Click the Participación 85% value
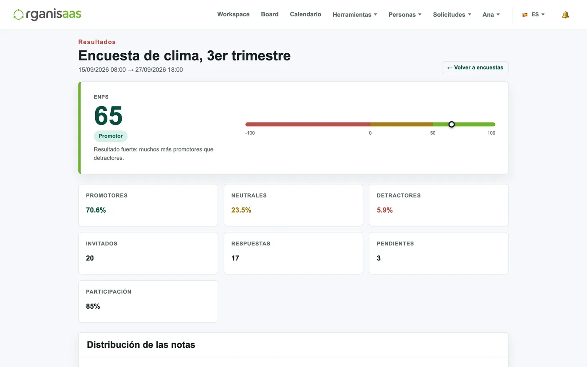Screen dimensions: 587x367 [93, 307]
